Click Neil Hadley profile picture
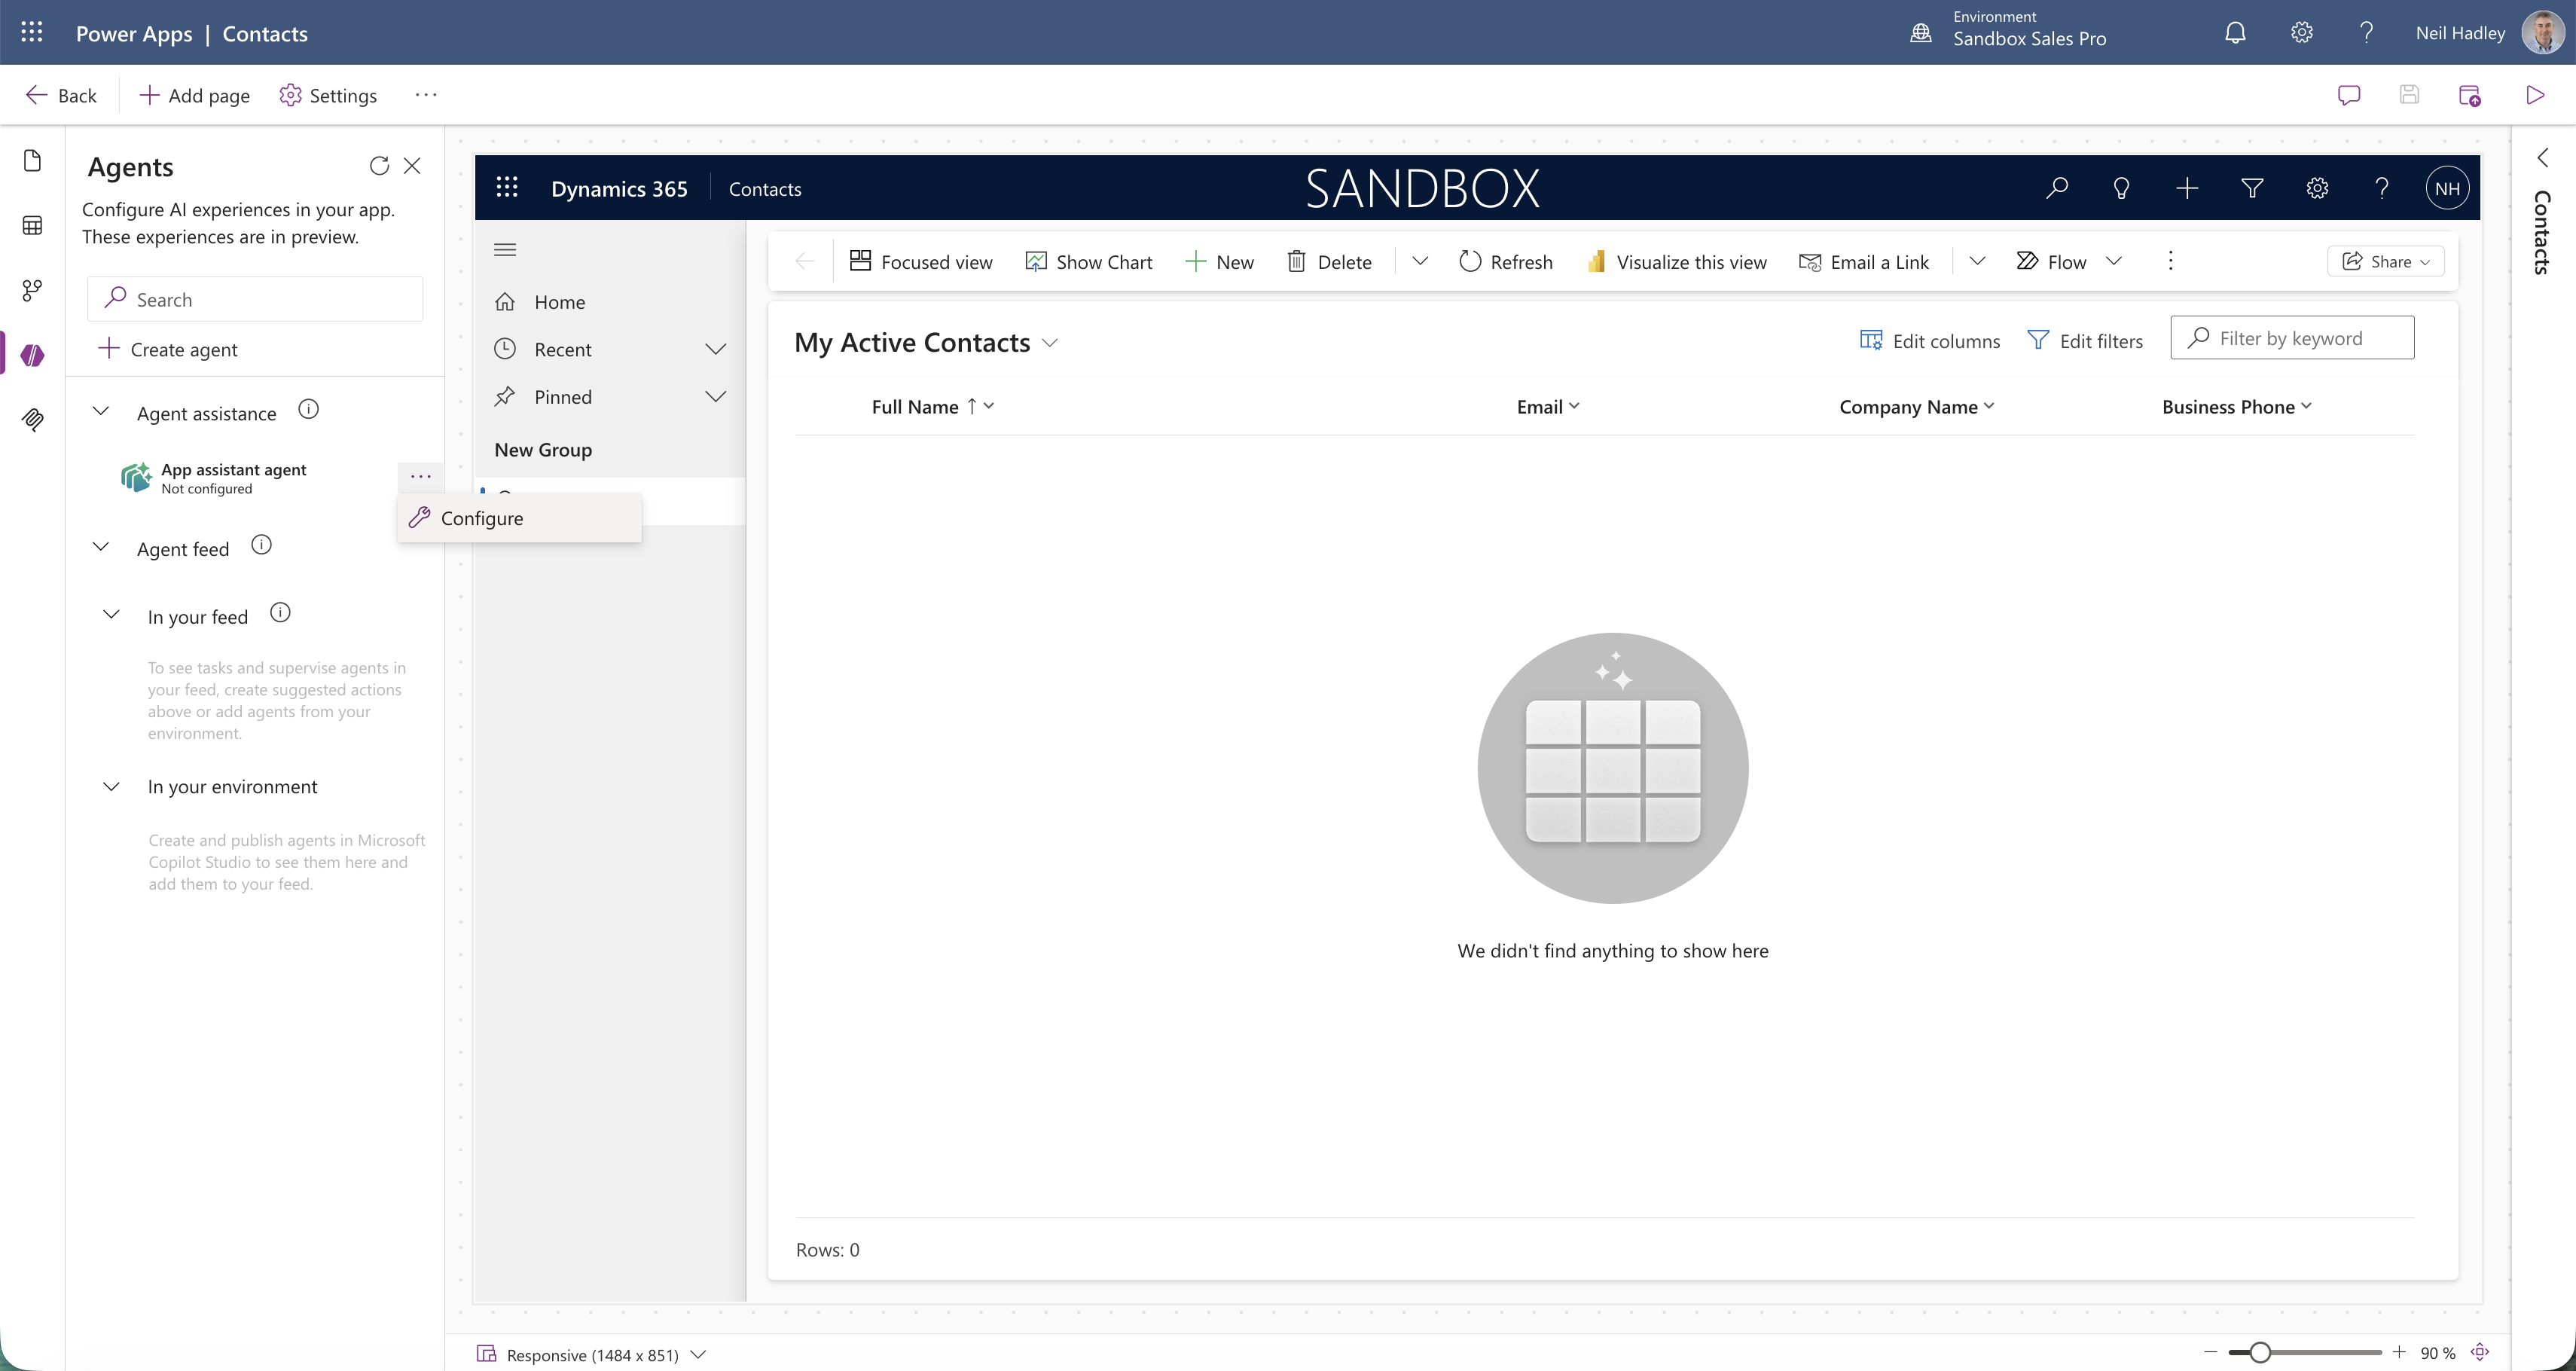This screenshot has width=2576, height=1371. (x=2542, y=33)
